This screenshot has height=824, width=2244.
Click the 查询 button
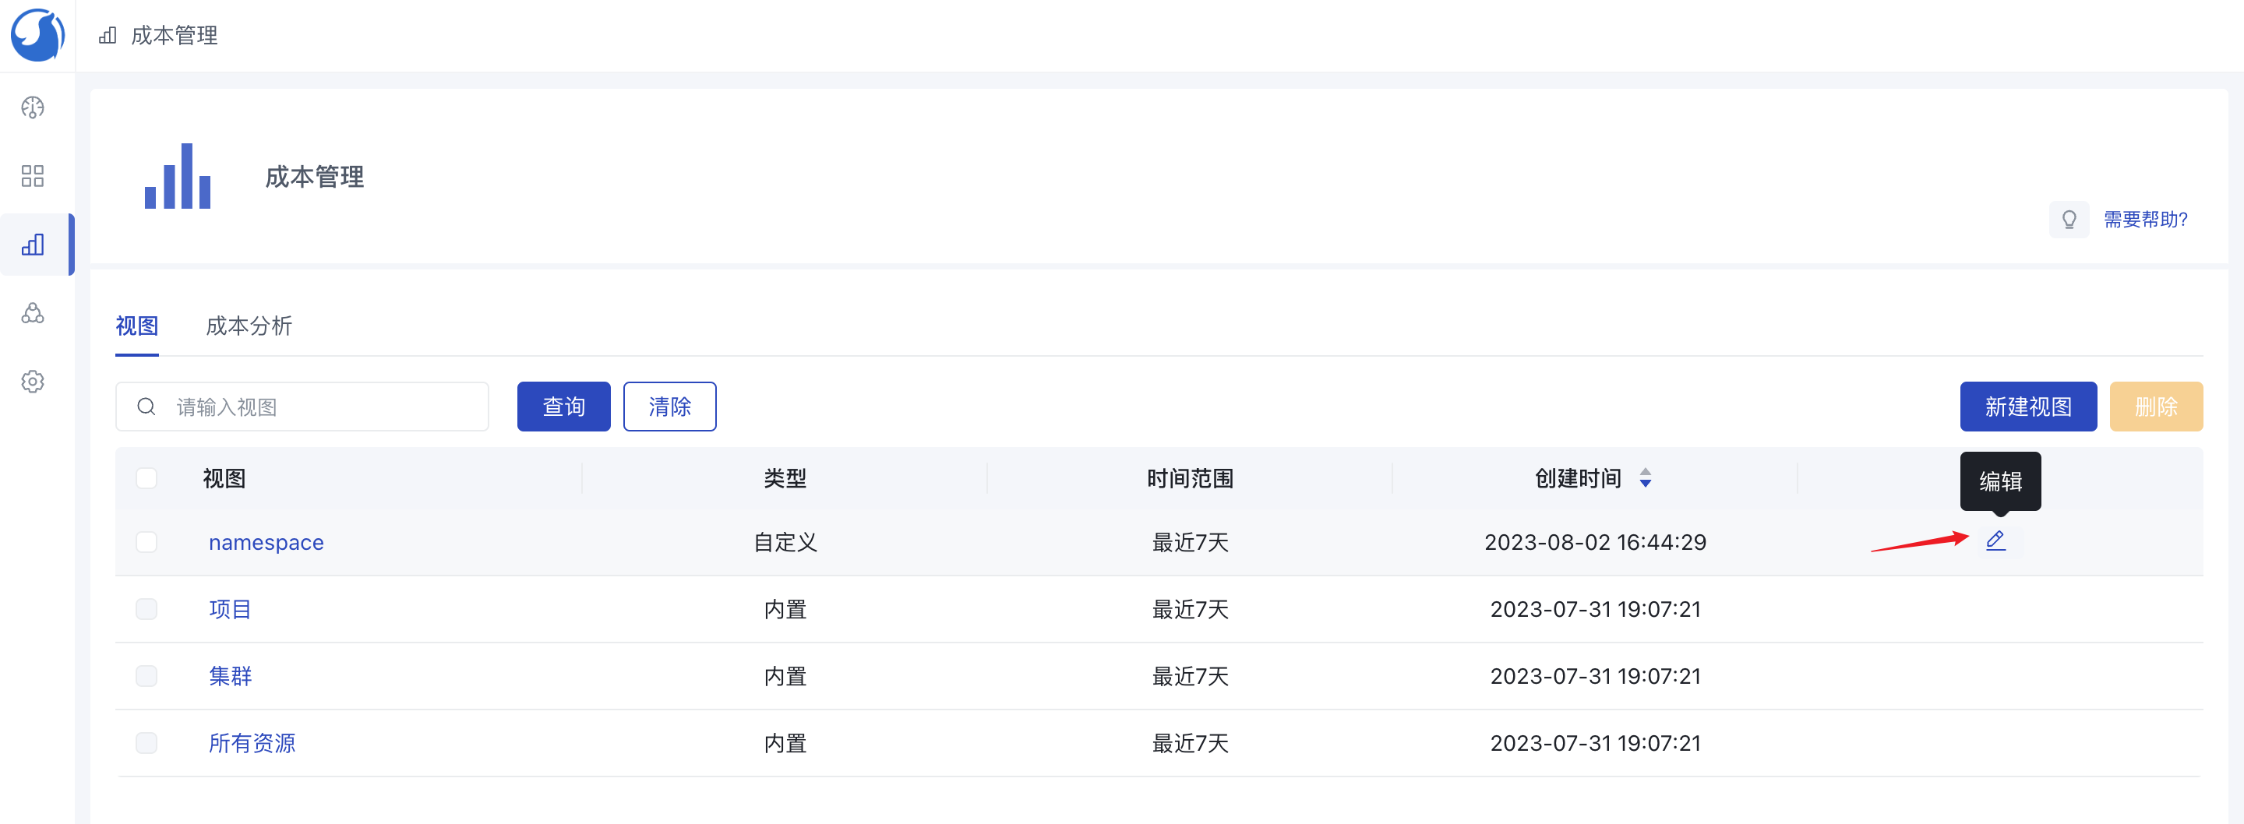pyautogui.click(x=563, y=407)
